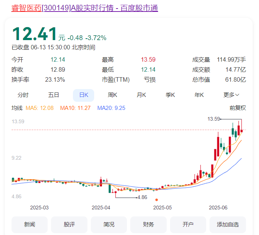Click the 开户 button
259x235 pixels.
[x=188, y=225]
